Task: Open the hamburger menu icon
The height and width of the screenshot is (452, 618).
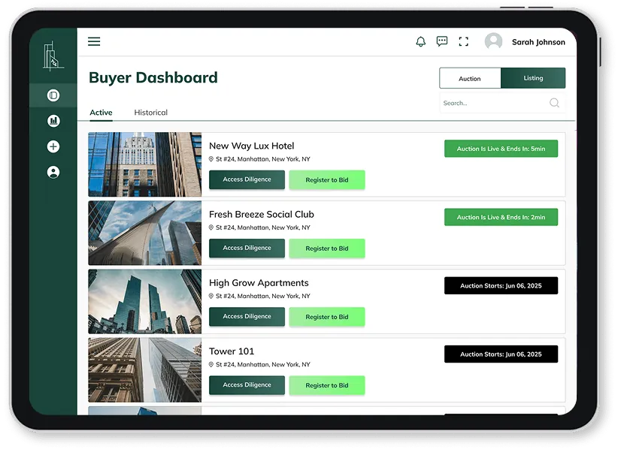Action: [94, 41]
